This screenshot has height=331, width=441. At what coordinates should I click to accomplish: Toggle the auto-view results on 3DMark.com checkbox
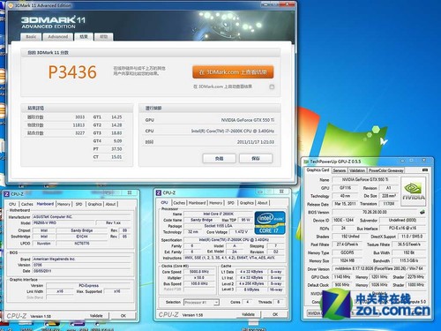[272, 87]
